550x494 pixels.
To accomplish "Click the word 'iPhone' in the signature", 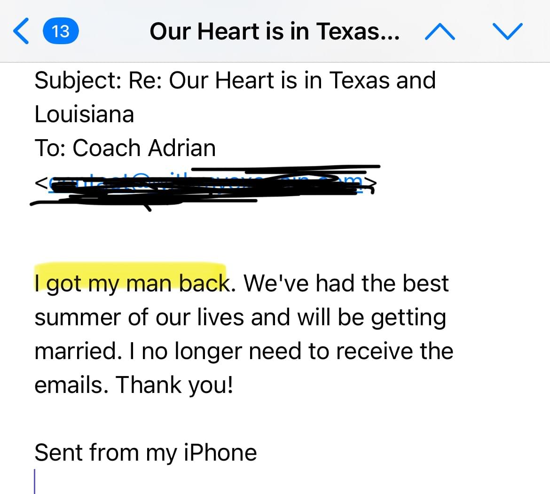I will pyautogui.click(x=220, y=452).
